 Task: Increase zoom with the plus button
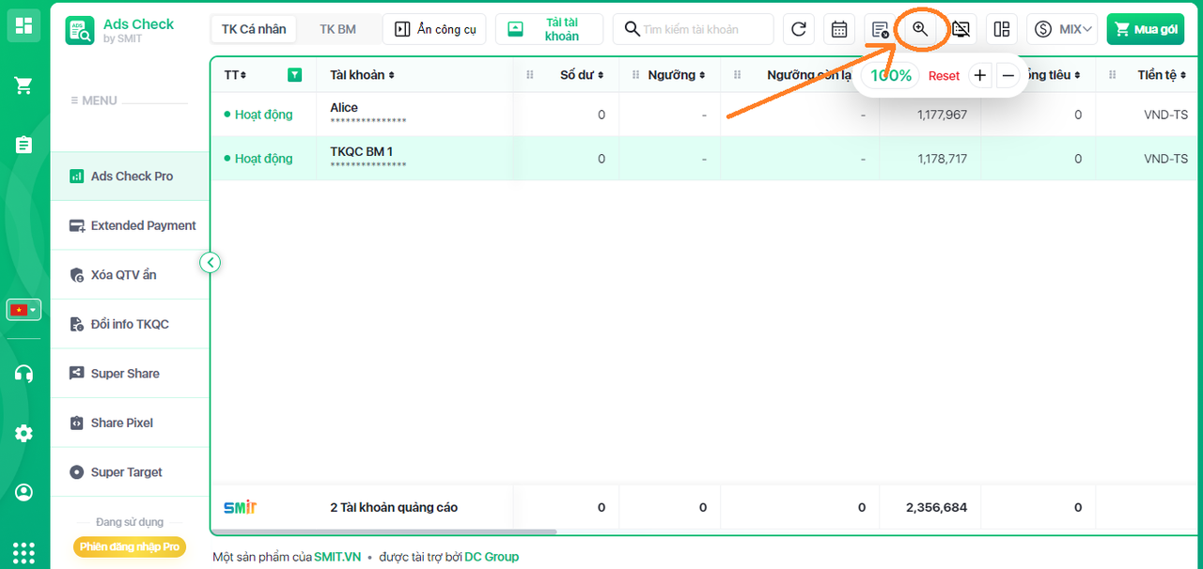click(980, 76)
